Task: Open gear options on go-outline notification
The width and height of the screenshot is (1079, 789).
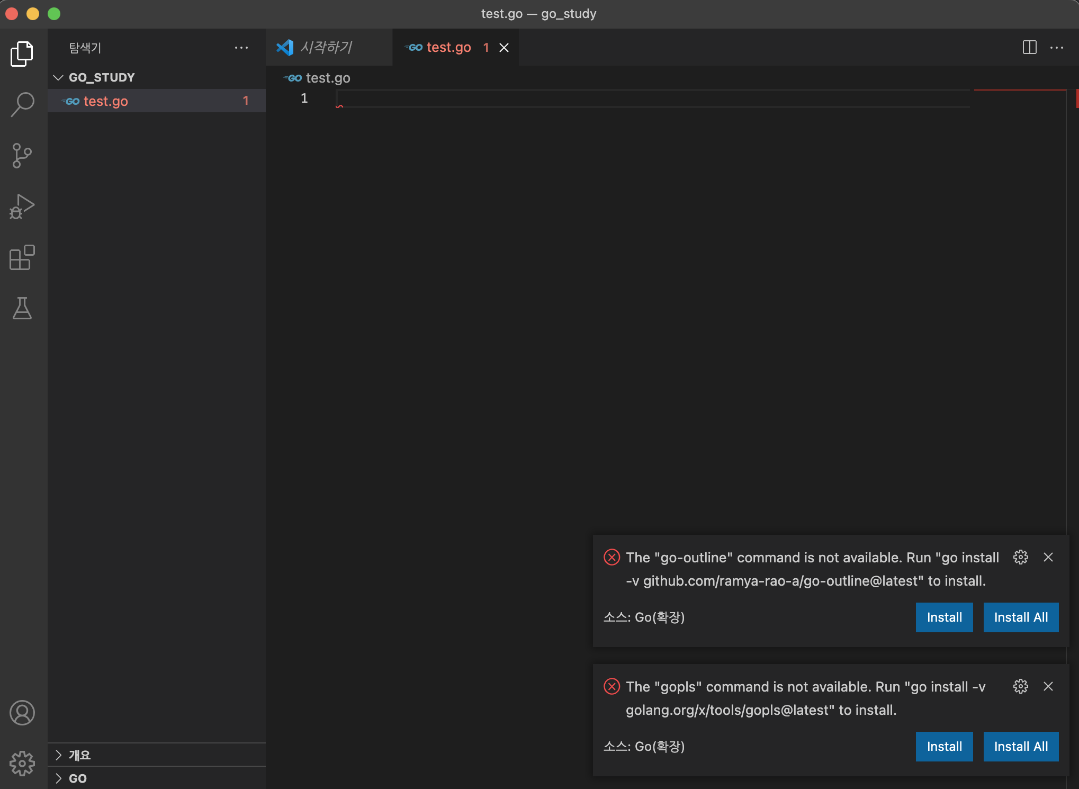Action: (x=1020, y=557)
